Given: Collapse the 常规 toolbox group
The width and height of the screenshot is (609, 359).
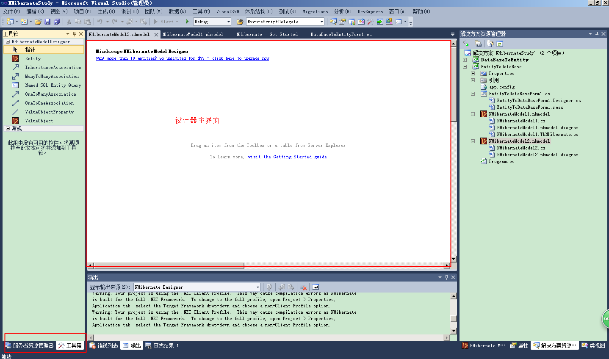Looking at the screenshot, I should point(8,128).
